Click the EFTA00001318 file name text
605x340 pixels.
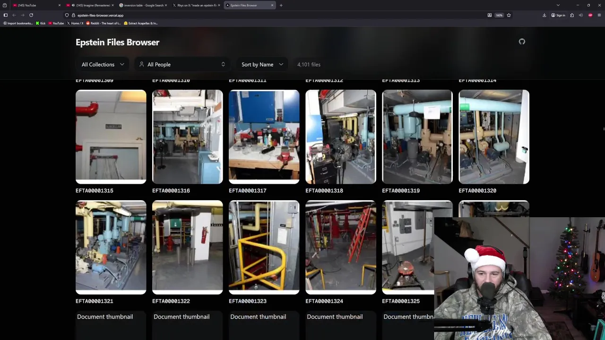324,190
